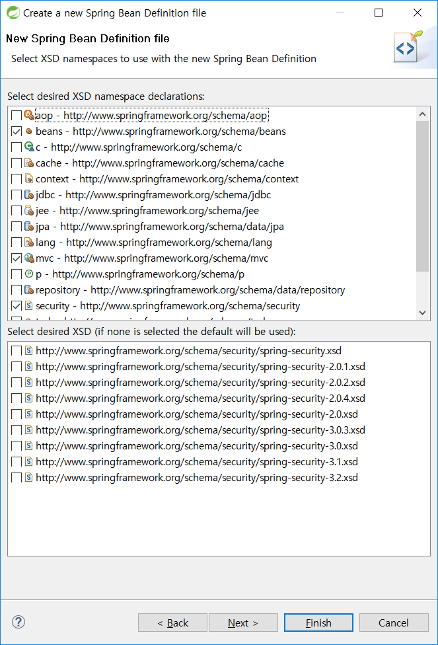
Task: Select the spring-security-2.0.2.xsd URL text
Action: coord(200,383)
